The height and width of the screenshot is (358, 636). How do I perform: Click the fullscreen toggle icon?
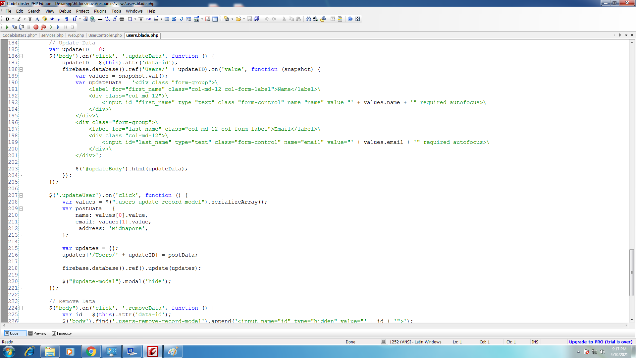click(358, 19)
